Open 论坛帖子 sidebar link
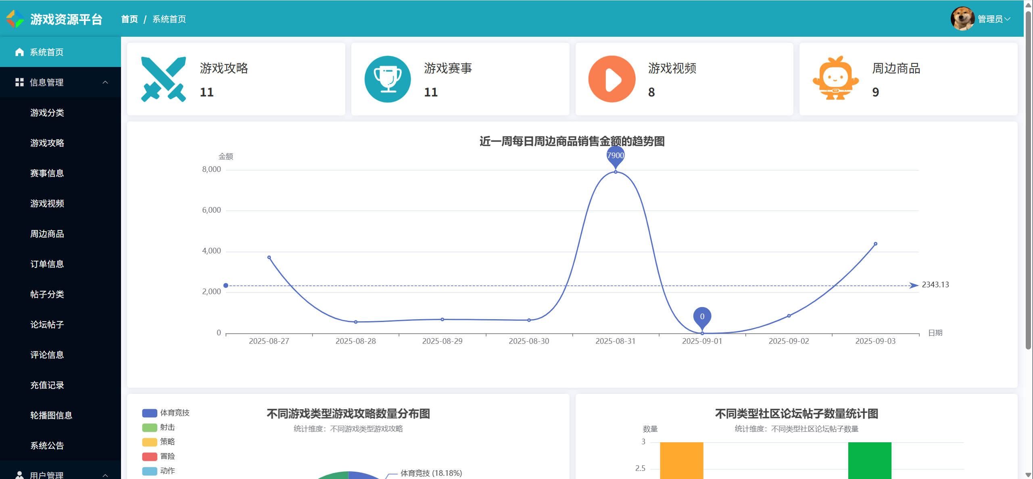Viewport: 1033px width, 479px height. coord(47,324)
